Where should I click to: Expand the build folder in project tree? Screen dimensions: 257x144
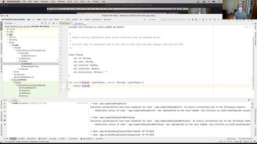coord(7,37)
